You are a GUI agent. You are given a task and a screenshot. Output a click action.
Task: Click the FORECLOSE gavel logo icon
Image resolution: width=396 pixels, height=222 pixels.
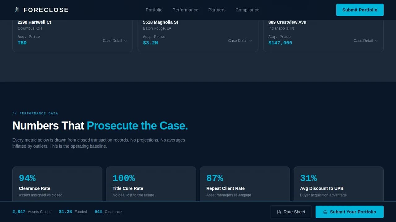(17, 10)
